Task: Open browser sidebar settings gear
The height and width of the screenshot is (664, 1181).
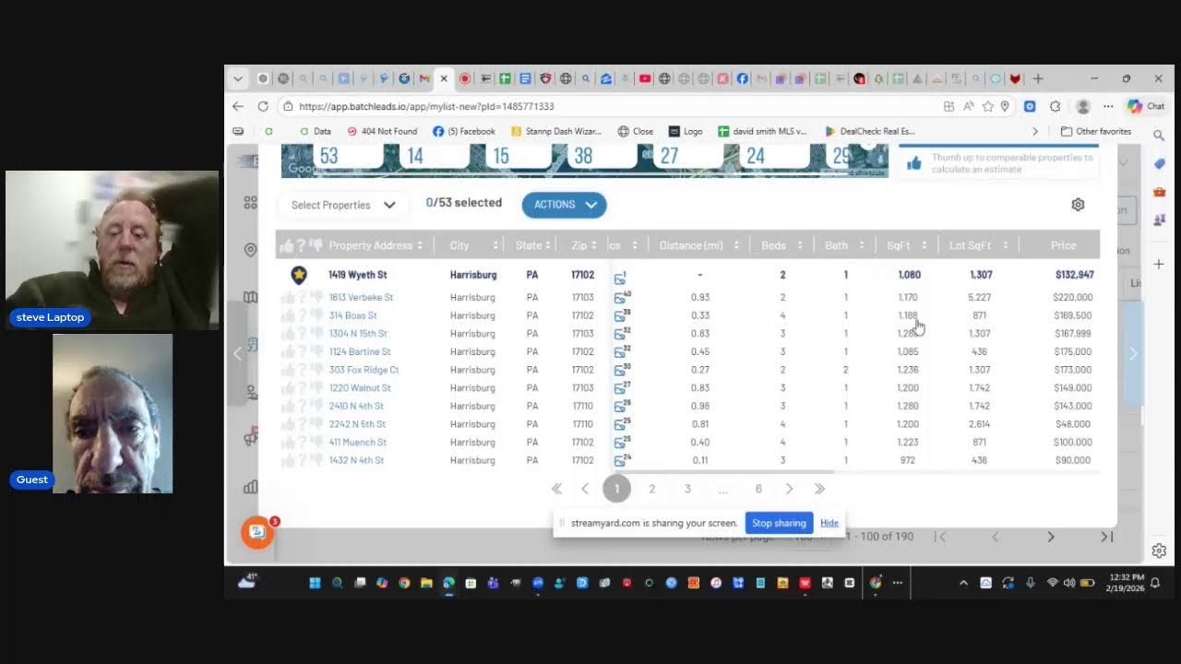Action: (1159, 551)
